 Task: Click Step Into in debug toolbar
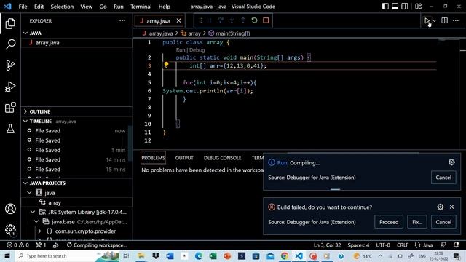[232, 20]
